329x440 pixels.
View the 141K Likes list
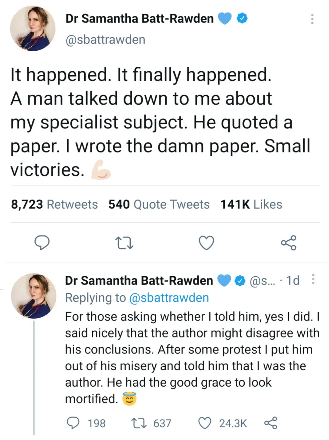tap(251, 204)
